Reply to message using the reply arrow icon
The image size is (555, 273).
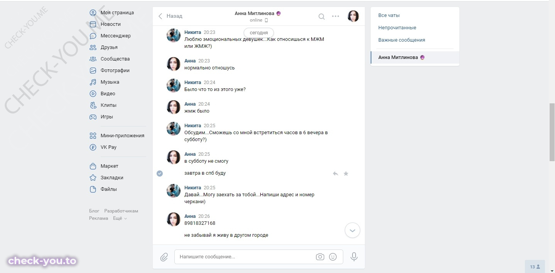pyautogui.click(x=336, y=174)
